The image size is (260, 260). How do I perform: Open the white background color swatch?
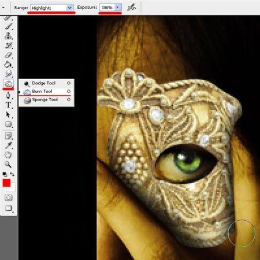coord(12,188)
